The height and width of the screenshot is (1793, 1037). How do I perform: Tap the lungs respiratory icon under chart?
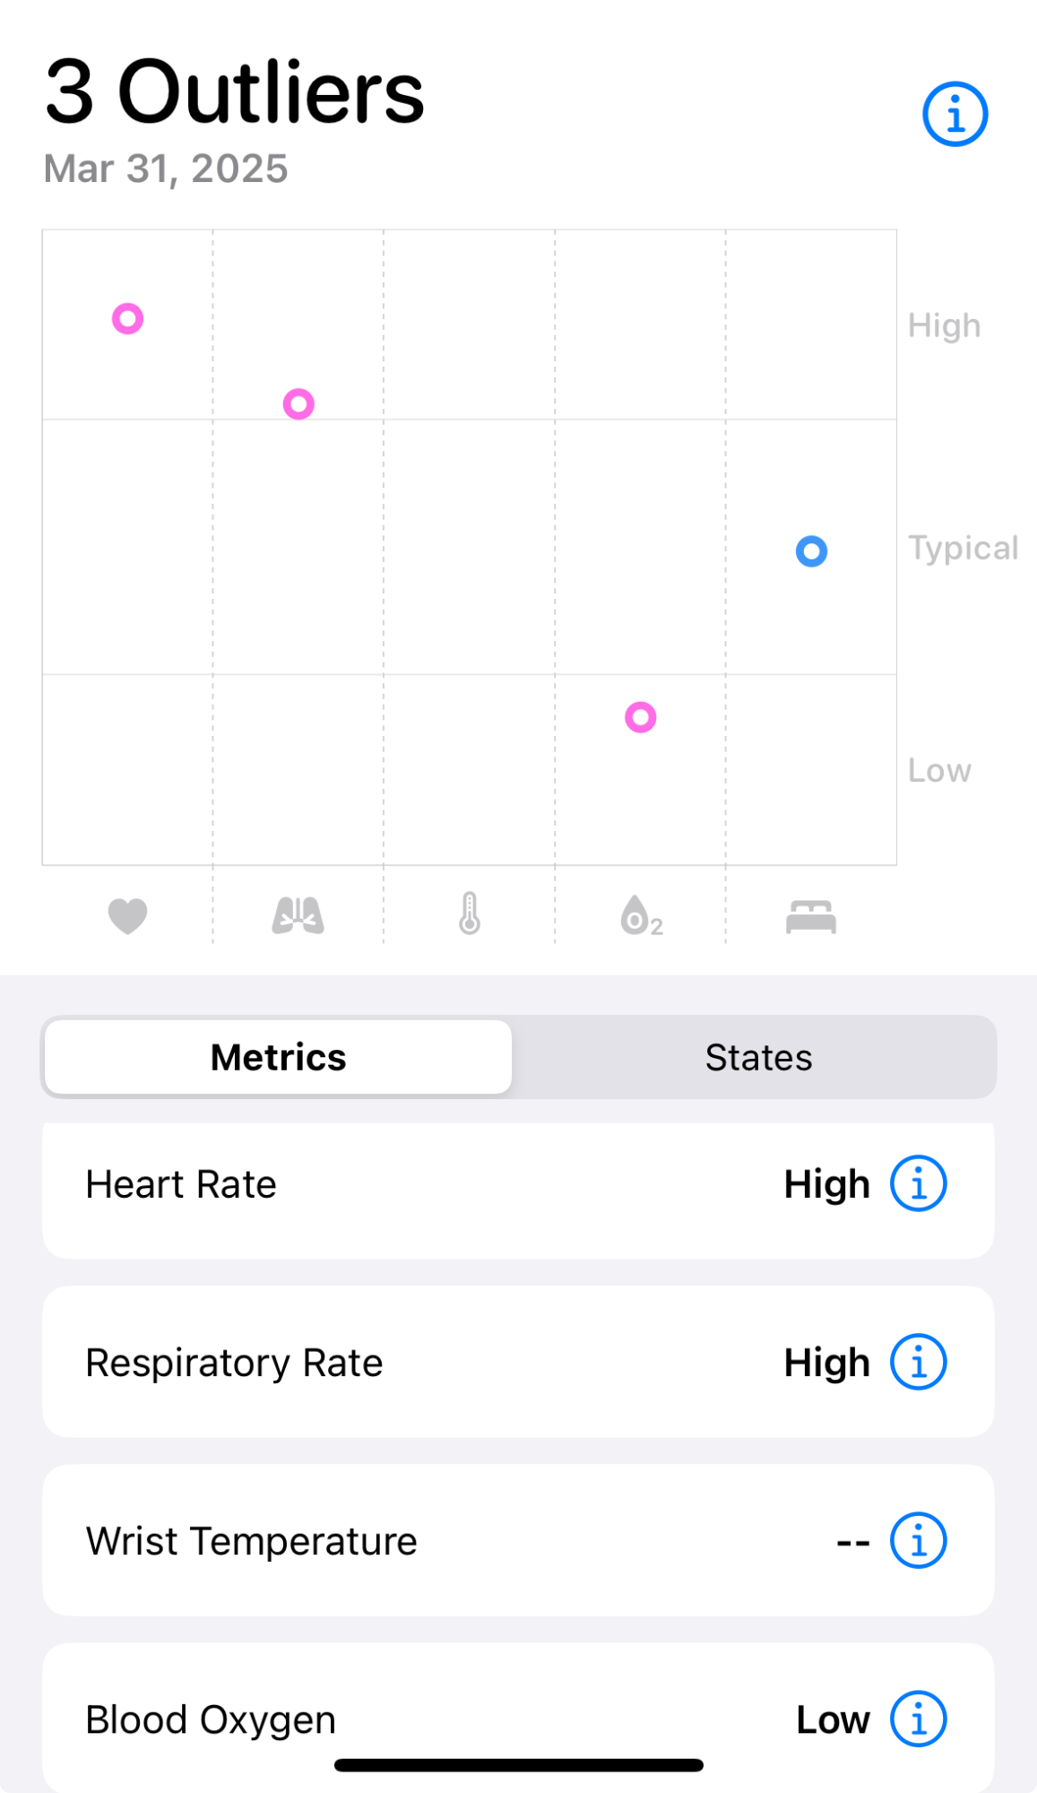pos(298,915)
